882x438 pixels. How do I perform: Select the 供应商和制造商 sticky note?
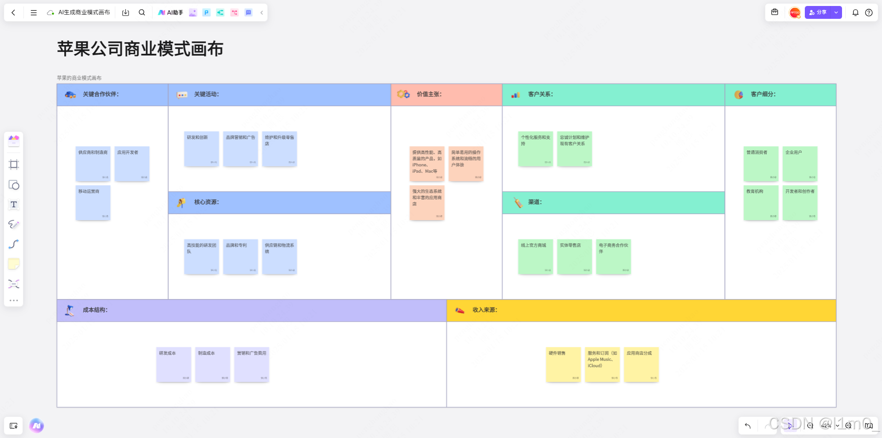tap(93, 164)
